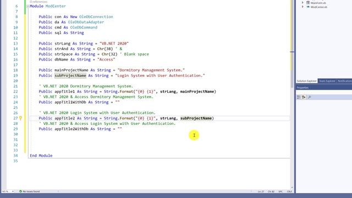Click line number 30 in the editor margin
Image resolution: width=352 pixels, height=198 pixels.
tap(15, 134)
